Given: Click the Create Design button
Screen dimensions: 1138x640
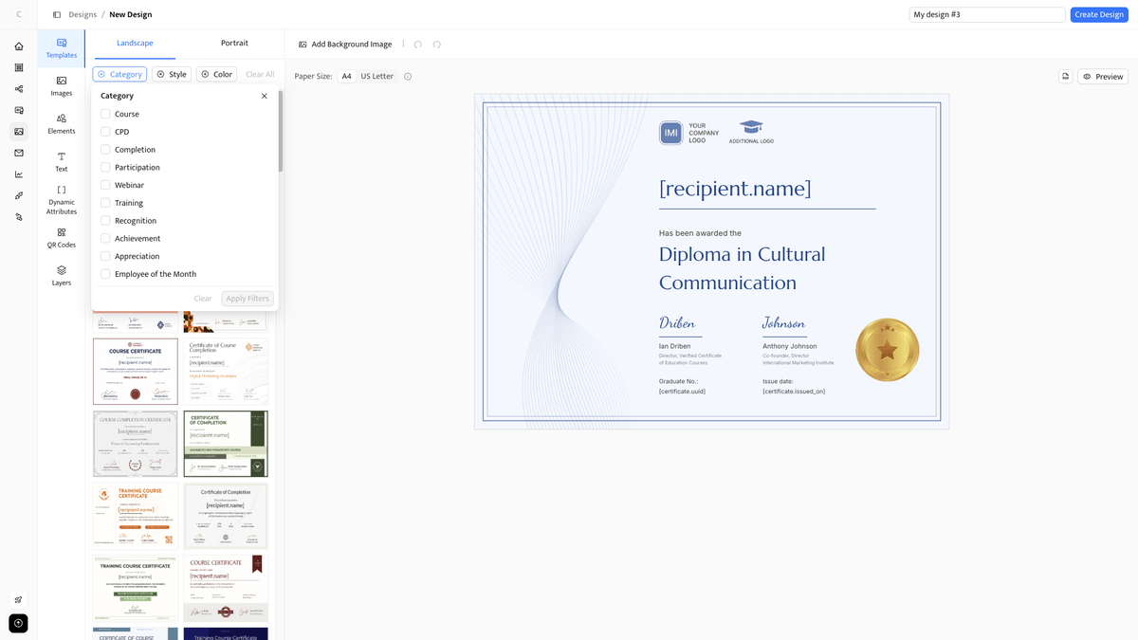Looking at the screenshot, I should click(x=1099, y=14).
